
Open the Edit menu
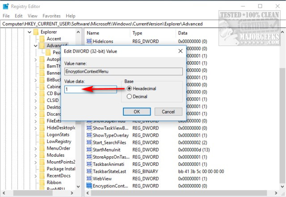tap(19, 16)
